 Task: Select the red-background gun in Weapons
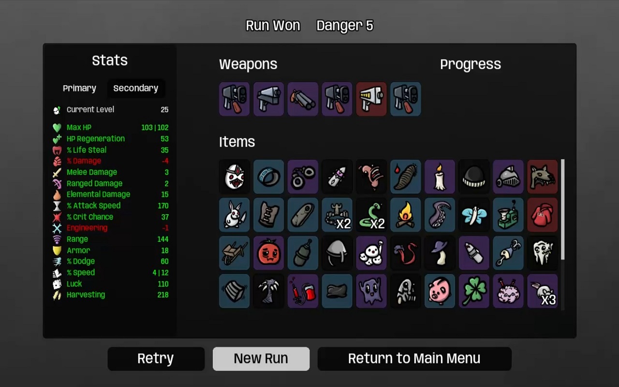point(371,99)
